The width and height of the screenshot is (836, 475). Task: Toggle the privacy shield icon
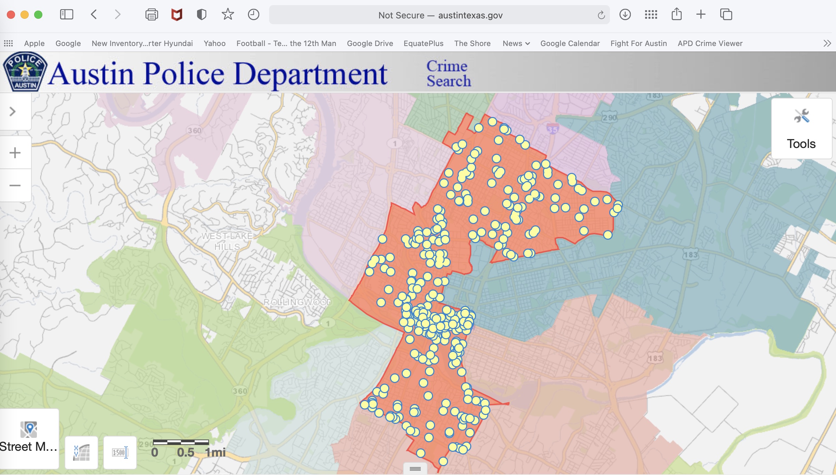point(201,14)
